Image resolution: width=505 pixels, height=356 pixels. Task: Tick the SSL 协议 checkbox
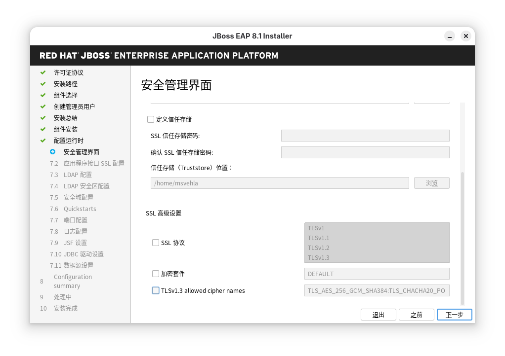(156, 243)
